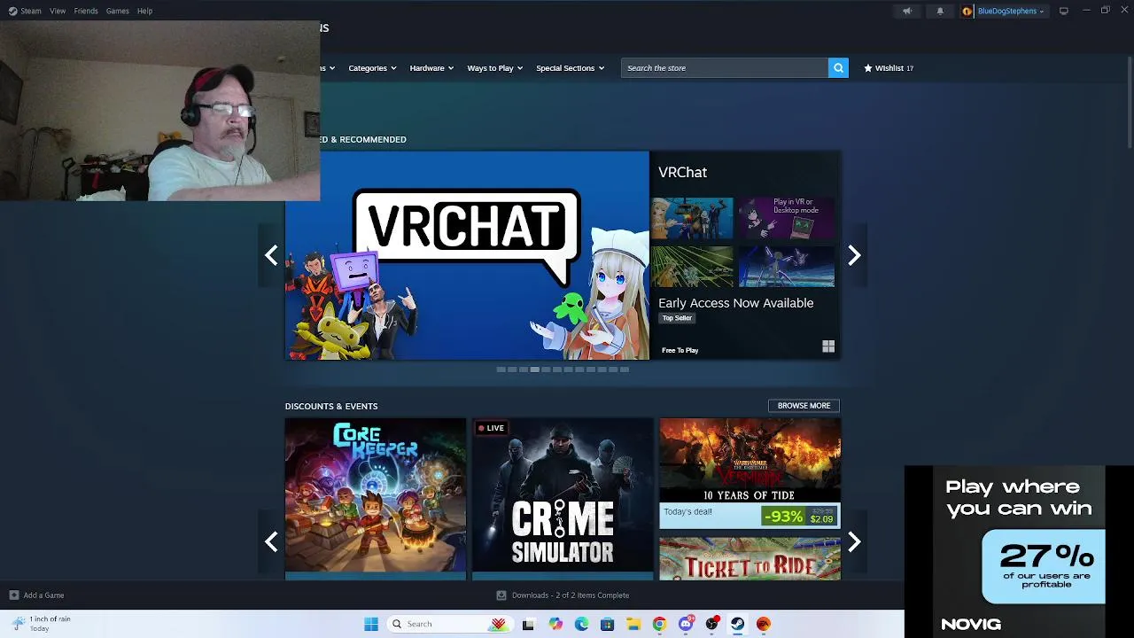This screenshot has height=638, width=1134.
Task: Jump to the last carousel page dot
Action: [624, 370]
